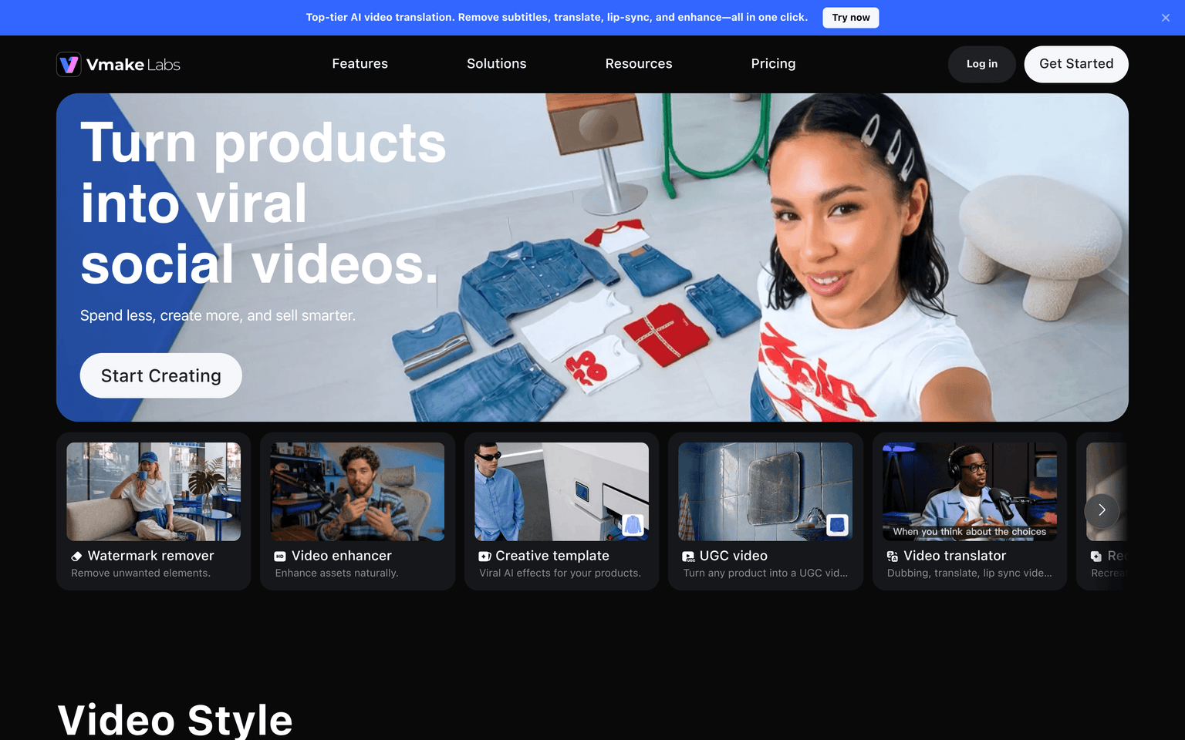Click the Creative template title
Screen dimensions: 1185x740
point(552,556)
